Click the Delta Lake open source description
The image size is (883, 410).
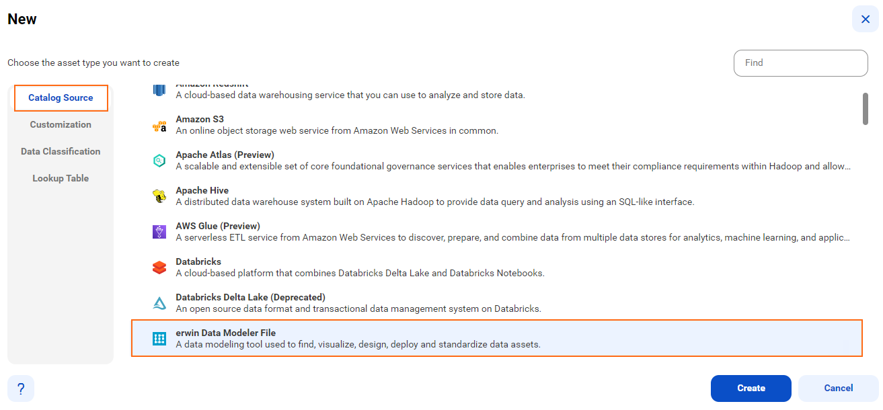[x=358, y=309]
